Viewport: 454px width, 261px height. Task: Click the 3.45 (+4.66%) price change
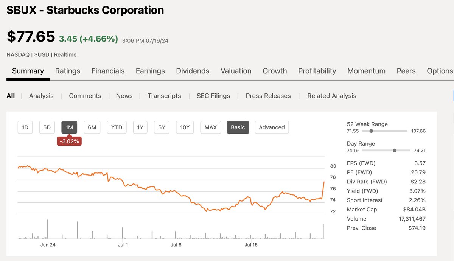[88, 39]
